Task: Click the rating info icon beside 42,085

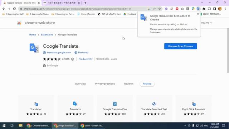Action: pyautogui.click(x=73, y=59)
